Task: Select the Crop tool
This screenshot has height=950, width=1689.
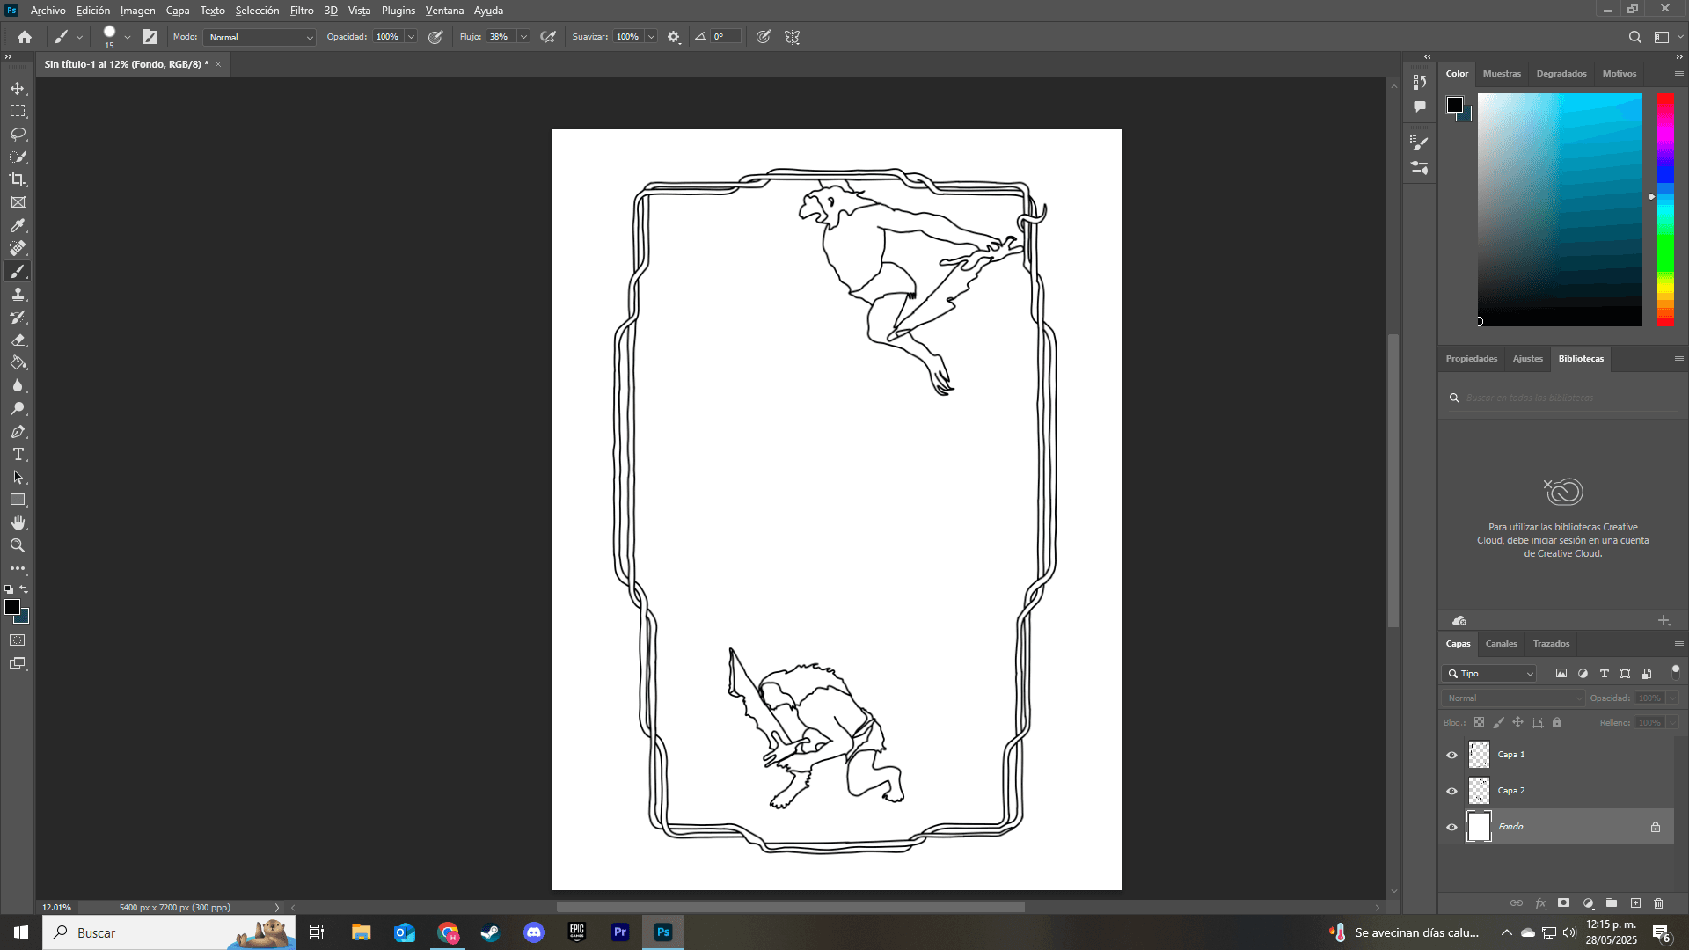Action: tap(18, 179)
